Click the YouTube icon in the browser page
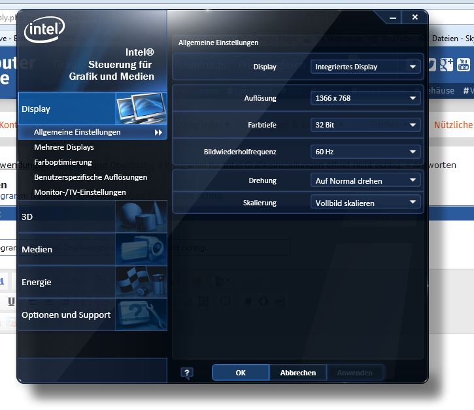This screenshot has height=410, width=474. click(x=464, y=64)
